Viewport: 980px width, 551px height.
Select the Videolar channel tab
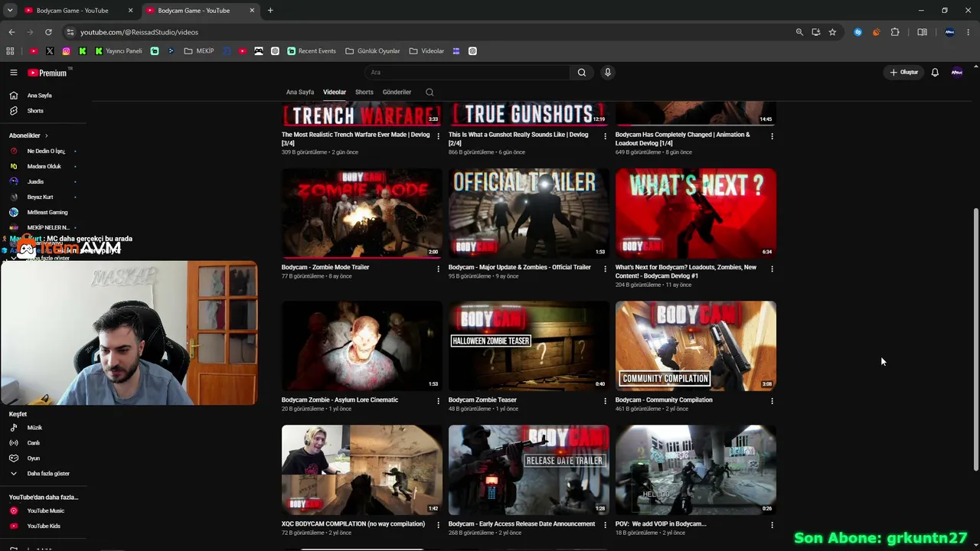335,92
